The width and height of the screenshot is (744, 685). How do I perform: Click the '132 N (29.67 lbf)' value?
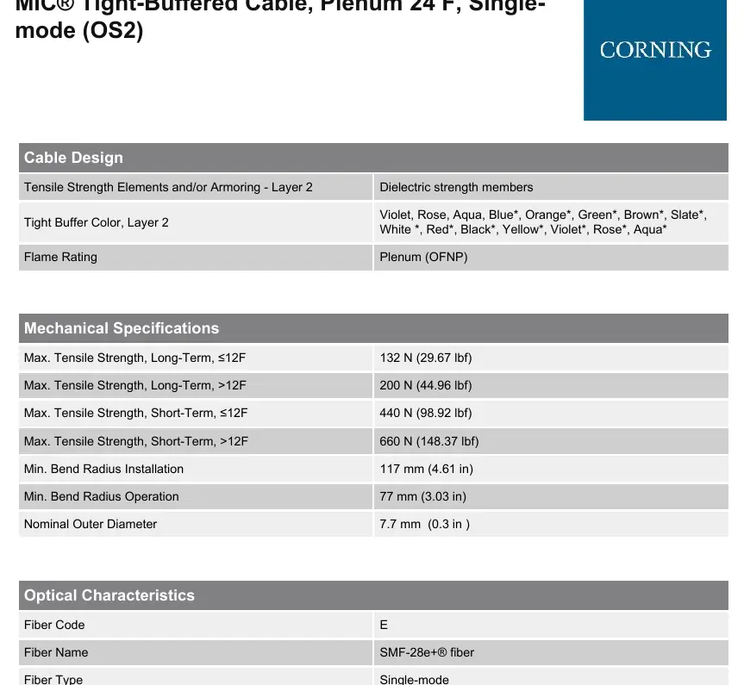tap(426, 358)
